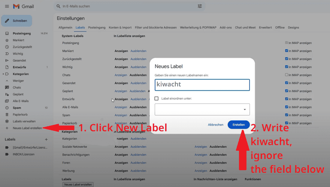The width and height of the screenshot is (330, 187).
Task: Open Weiterleitung & POP/IMAP tab
Action: [x=198, y=28]
